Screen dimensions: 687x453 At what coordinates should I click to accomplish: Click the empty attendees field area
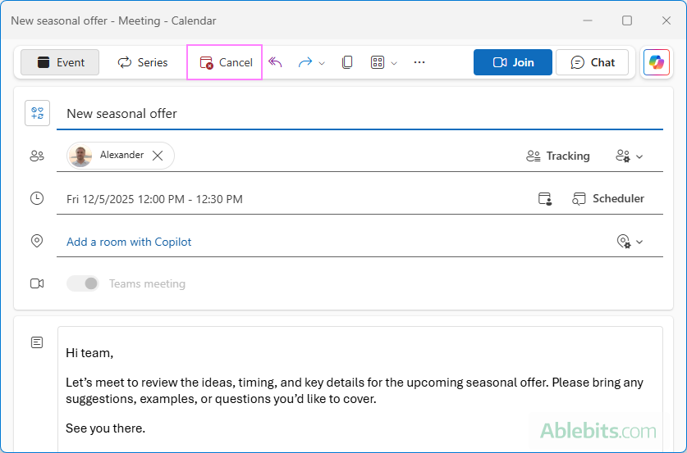click(348, 156)
